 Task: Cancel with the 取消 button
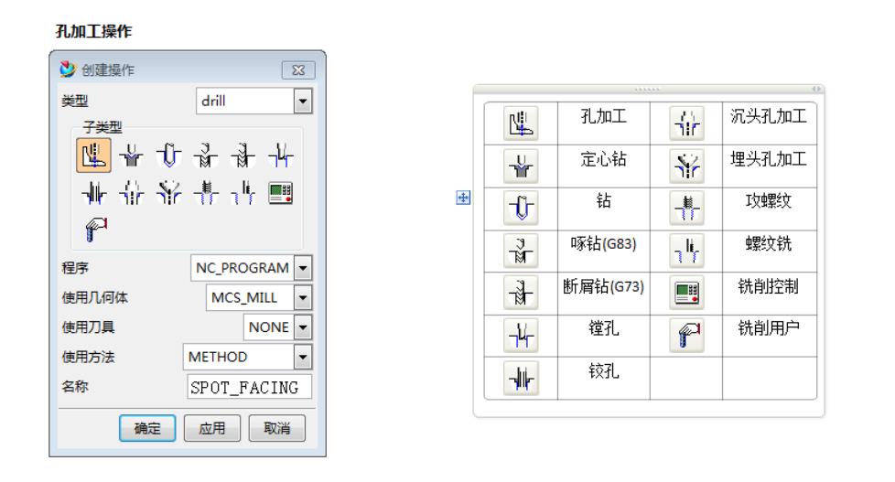click(x=277, y=428)
